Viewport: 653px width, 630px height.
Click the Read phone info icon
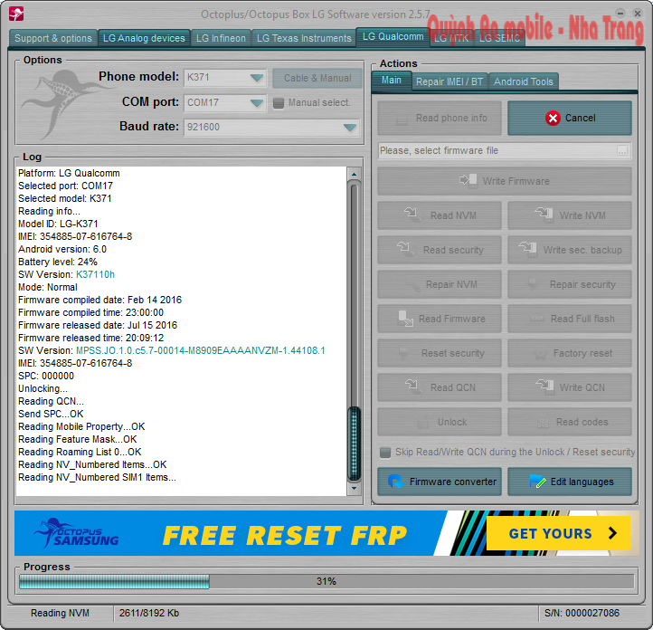(x=402, y=120)
